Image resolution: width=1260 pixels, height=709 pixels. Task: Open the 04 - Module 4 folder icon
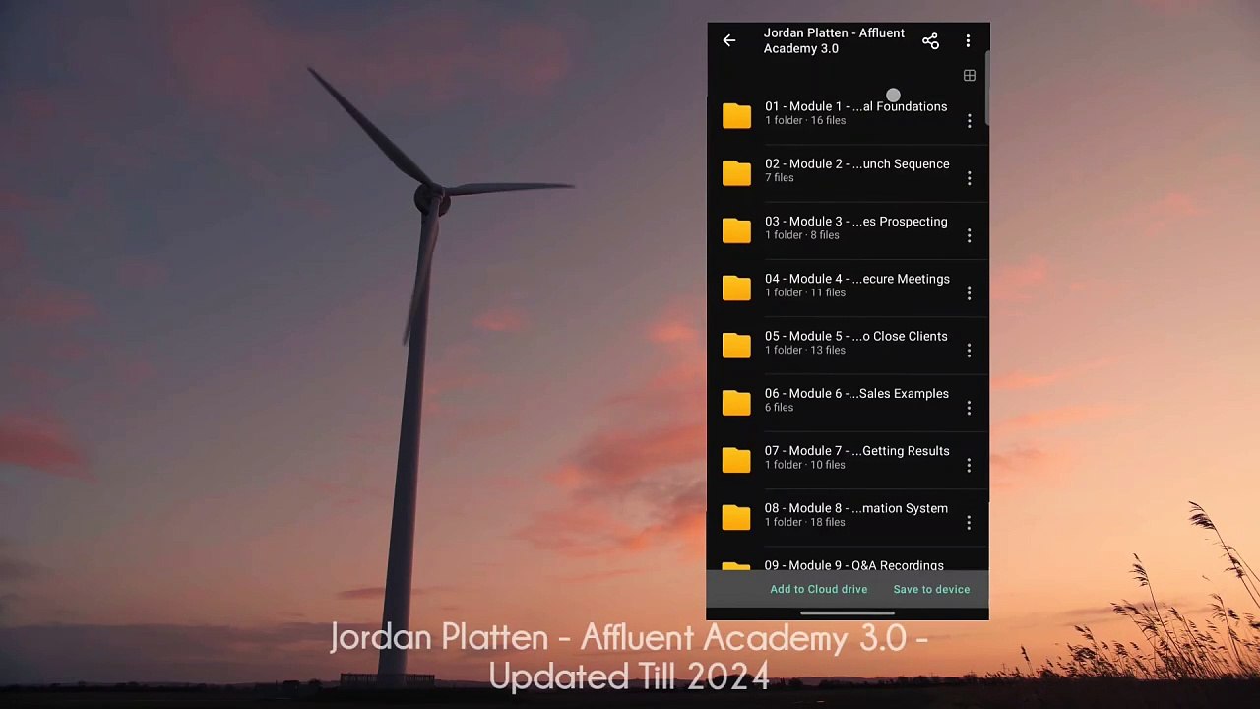point(736,288)
